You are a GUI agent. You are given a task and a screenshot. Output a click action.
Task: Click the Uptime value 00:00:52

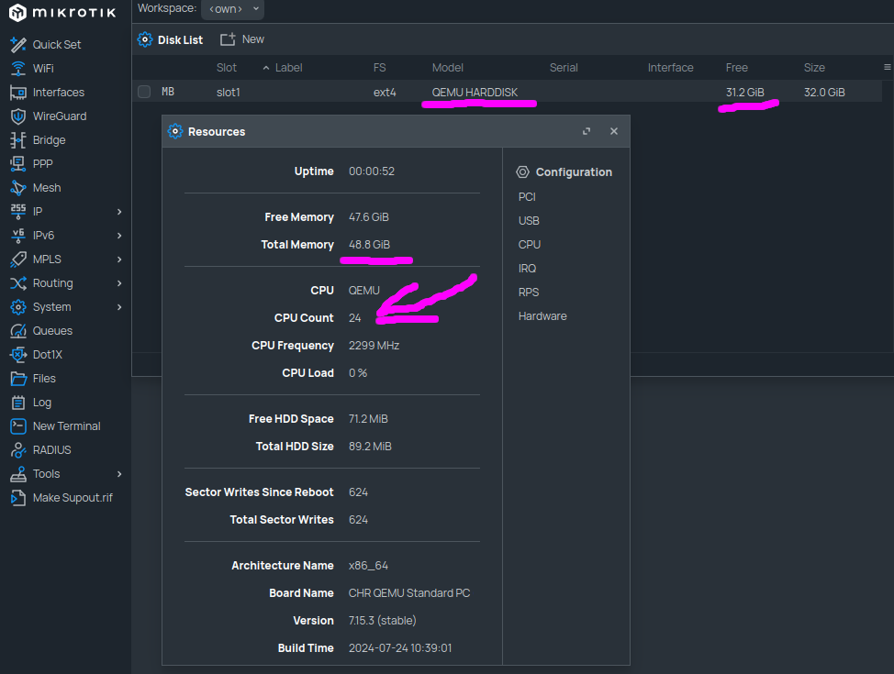tap(371, 171)
